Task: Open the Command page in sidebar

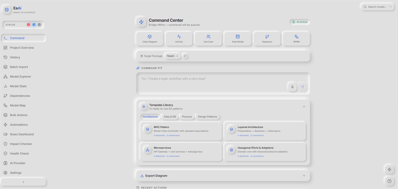Action: (23, 38)
